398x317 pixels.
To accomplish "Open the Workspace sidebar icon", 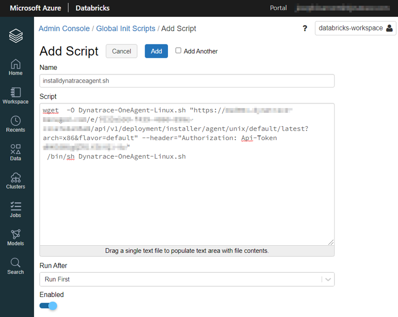I will click(x=16, y=96).
